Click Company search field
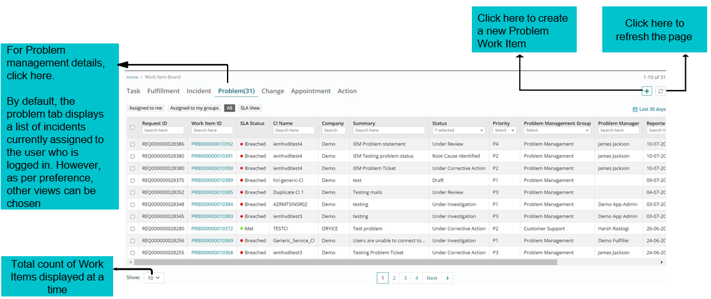 334,130
